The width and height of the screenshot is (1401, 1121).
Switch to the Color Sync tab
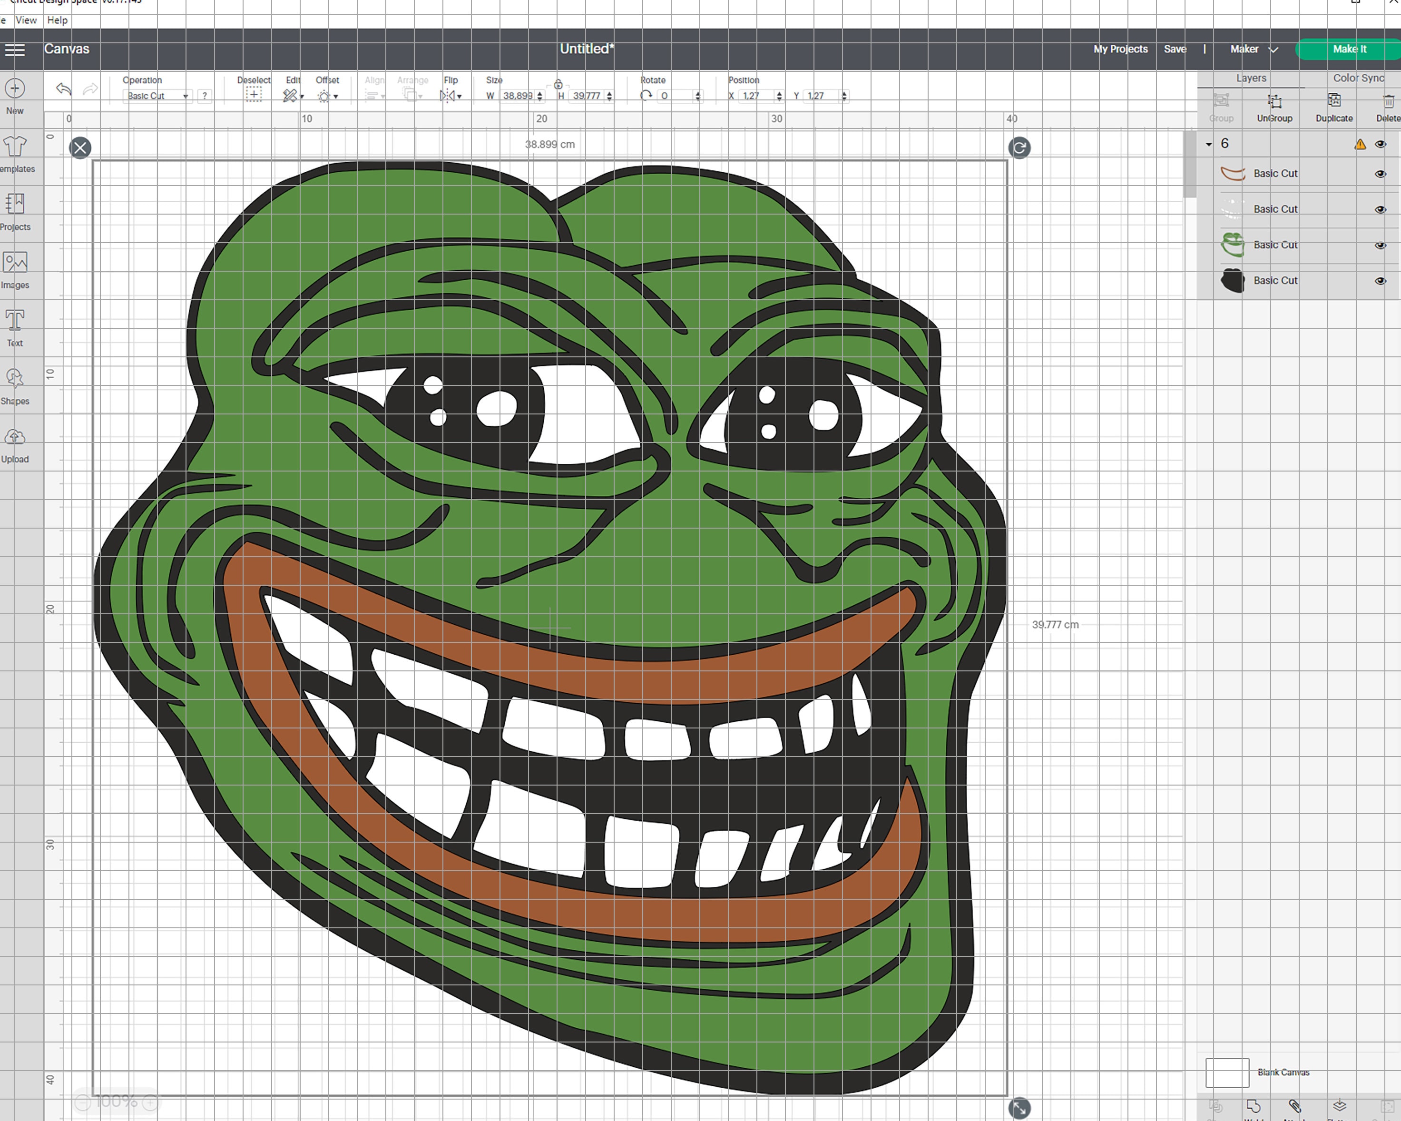pos(1357,78)
